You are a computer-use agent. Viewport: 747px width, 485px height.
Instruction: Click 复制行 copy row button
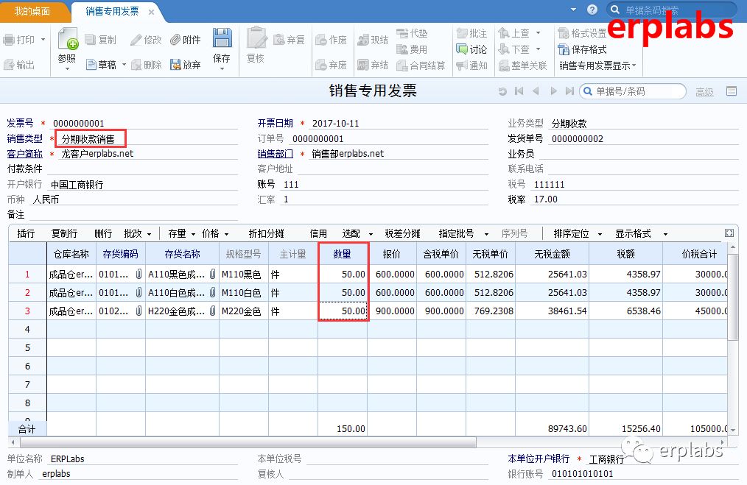coord(64,234)
